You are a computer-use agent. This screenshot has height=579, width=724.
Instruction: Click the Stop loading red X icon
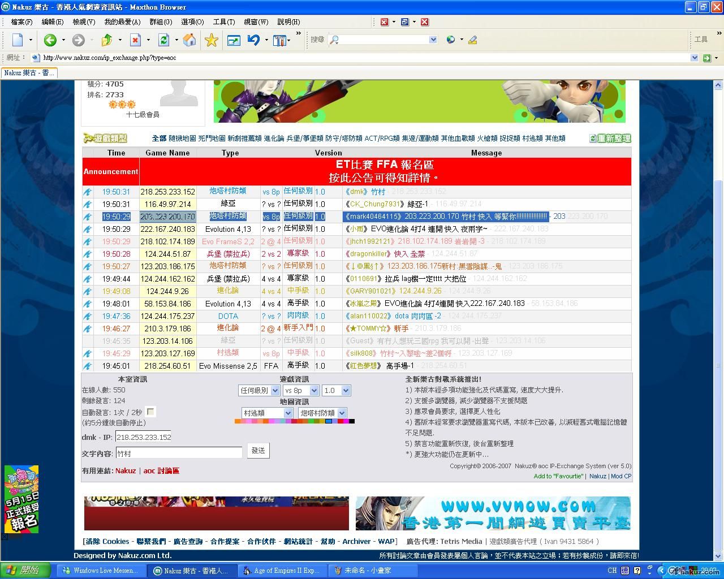135,40
